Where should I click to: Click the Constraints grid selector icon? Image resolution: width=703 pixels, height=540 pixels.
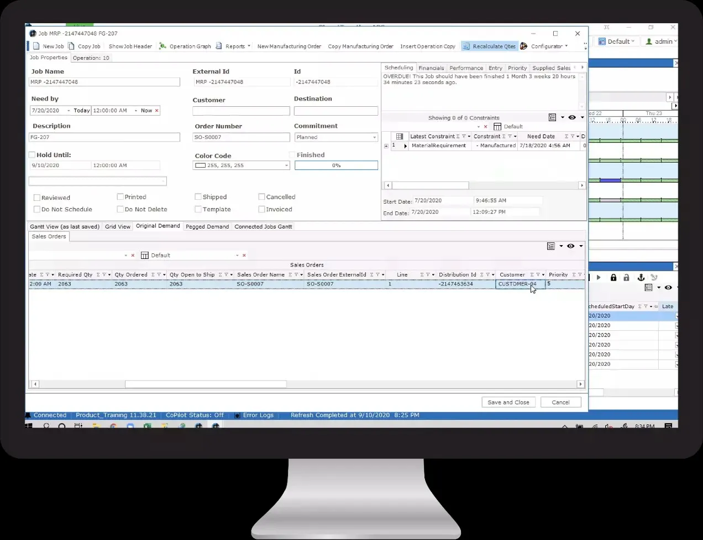[x=399, y=136]
